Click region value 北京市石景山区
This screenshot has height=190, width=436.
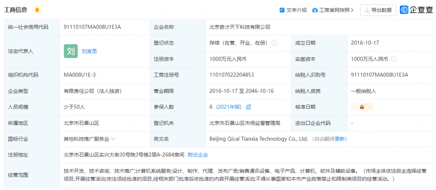click(81, 123)
